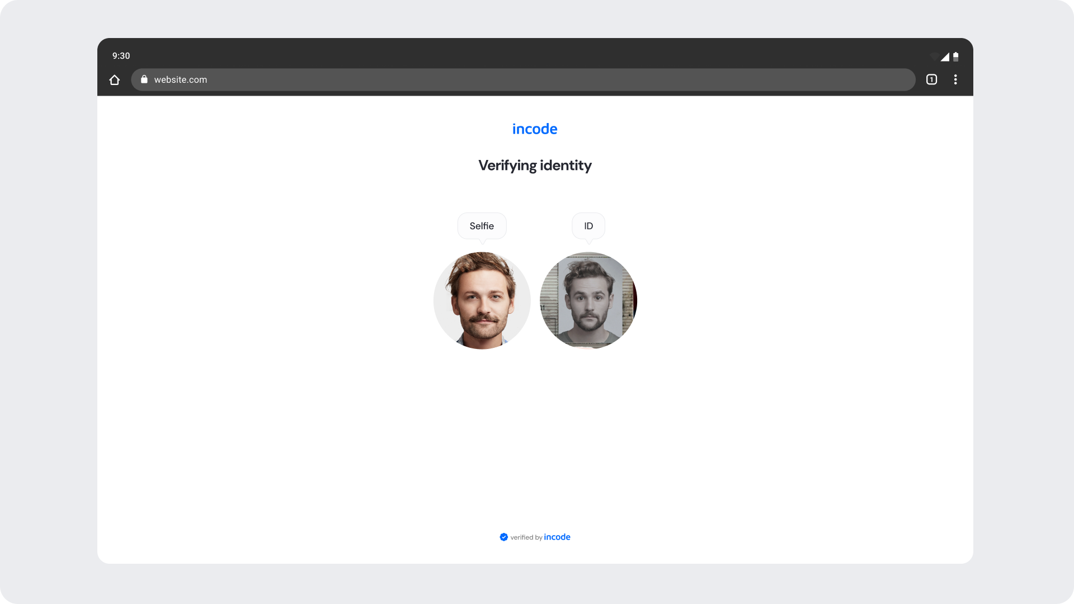Click the Selfie label bubble

pyautogui.click(x=482, y=226)
